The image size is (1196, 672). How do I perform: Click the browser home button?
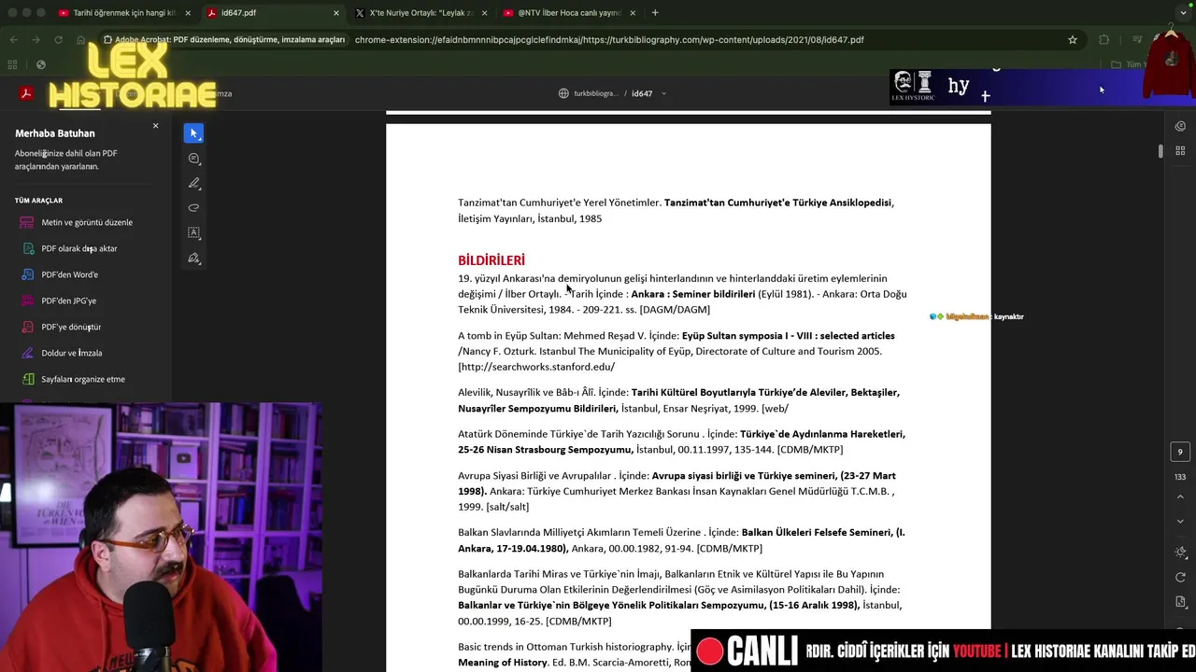80,40
